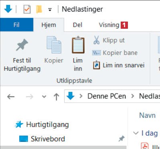
Task: Click the Klipp ut scissors button
Action: click(x=109, y=40)
